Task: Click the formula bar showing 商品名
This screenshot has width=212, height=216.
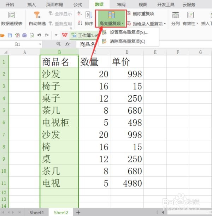Action: click(144, 44)
